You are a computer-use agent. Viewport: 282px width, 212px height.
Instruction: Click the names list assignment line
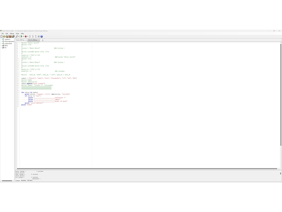[49, 78]
